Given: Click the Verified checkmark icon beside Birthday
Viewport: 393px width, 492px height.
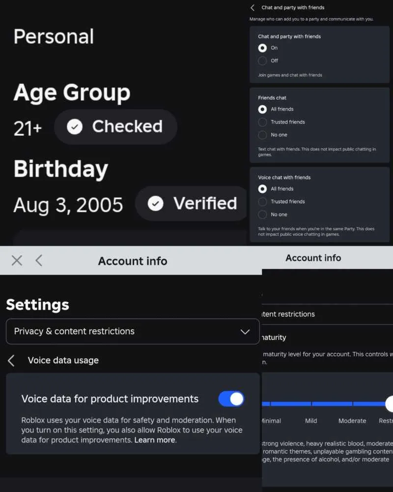Looking at the screenshot, I should [156, 204].
